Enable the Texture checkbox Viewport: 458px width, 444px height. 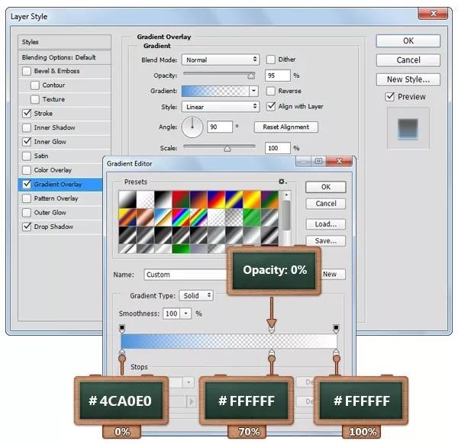(35, 99)
